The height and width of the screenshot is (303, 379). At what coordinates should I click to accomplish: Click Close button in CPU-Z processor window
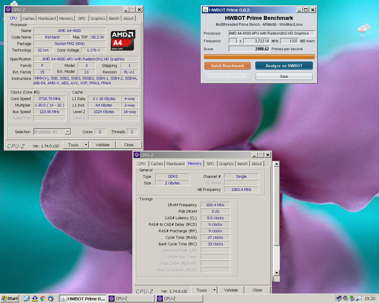(129, 145)
